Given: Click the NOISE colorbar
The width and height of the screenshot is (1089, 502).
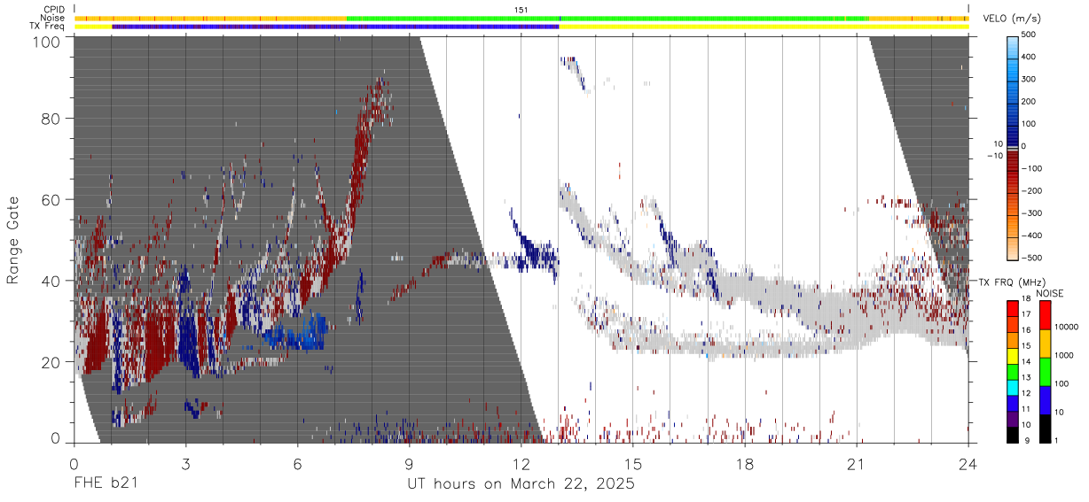Looking at the screenshot, I should (x=1045, y=371).
